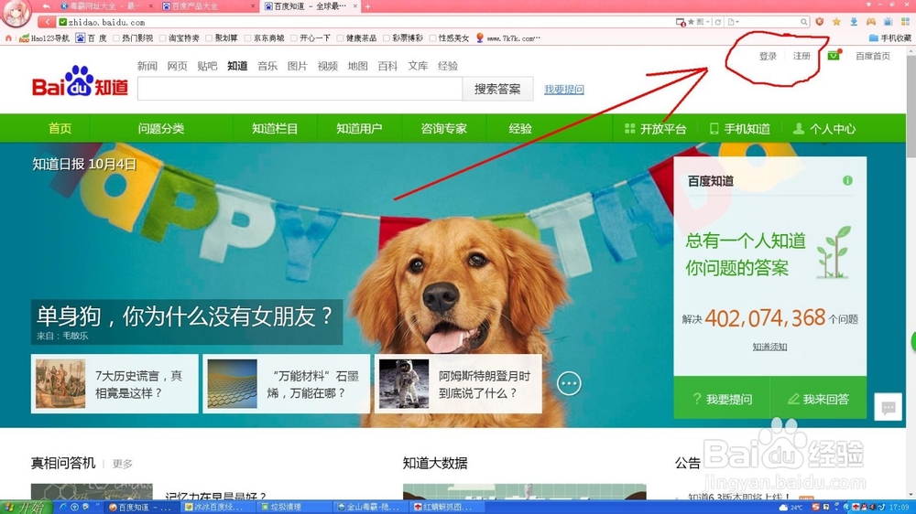Click the 搜索答案 button
The height and width of the screenshot is (514, 916).
[x=497, y=90]
